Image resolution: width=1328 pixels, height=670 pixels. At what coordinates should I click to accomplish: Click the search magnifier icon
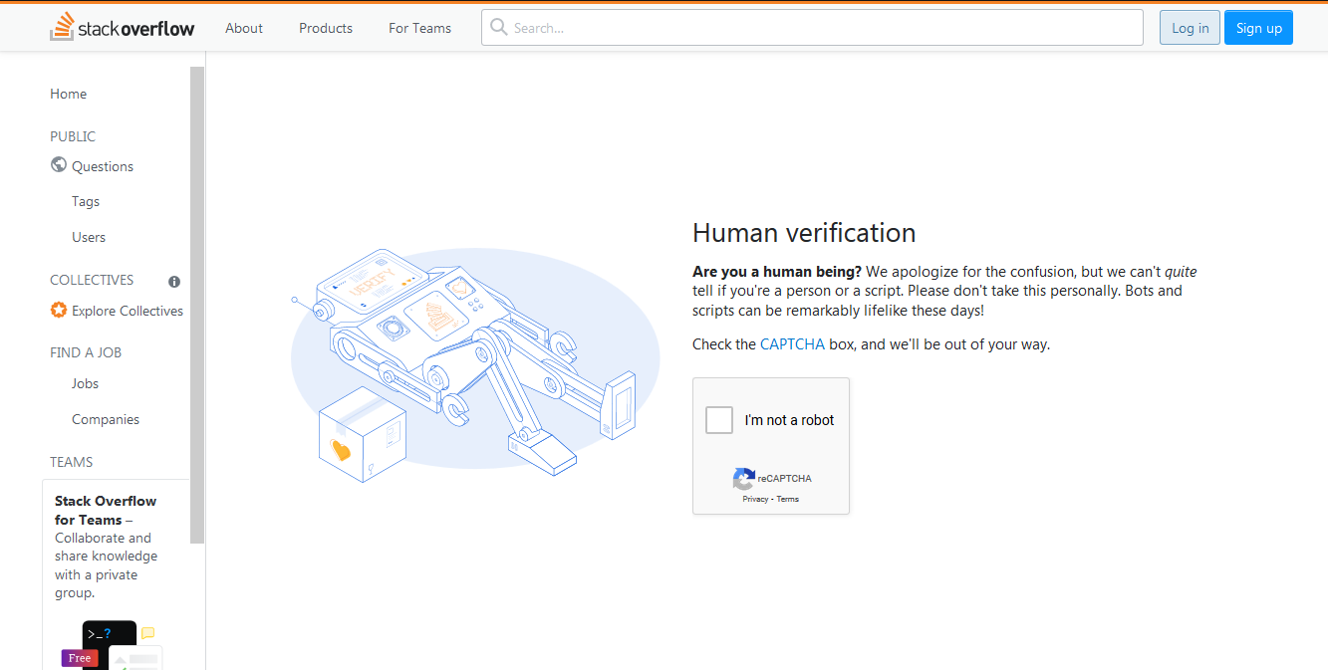point(499,28)
